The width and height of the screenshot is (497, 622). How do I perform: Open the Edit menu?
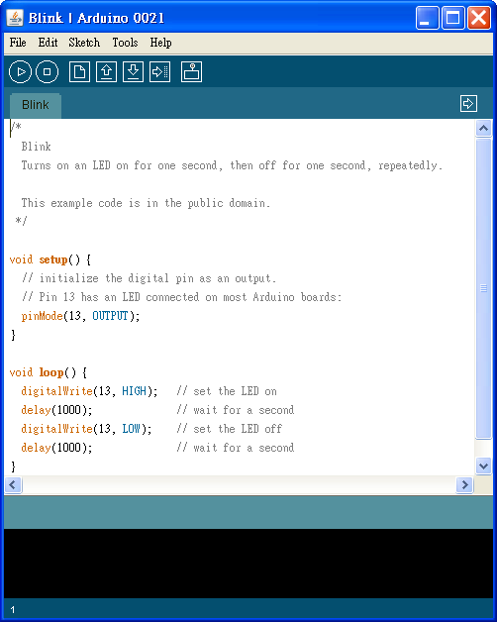pyautogui.click(x=48, y=43)
